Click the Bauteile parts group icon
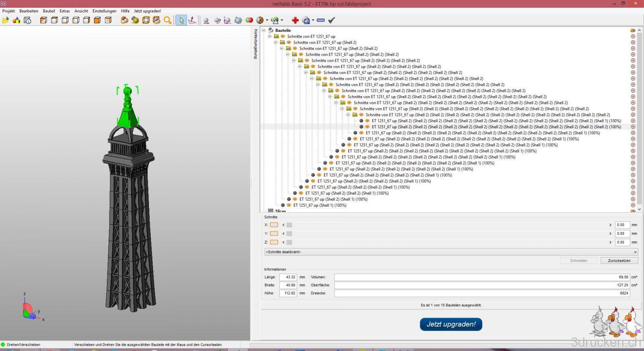644x351 pixels. pos(271,30)
